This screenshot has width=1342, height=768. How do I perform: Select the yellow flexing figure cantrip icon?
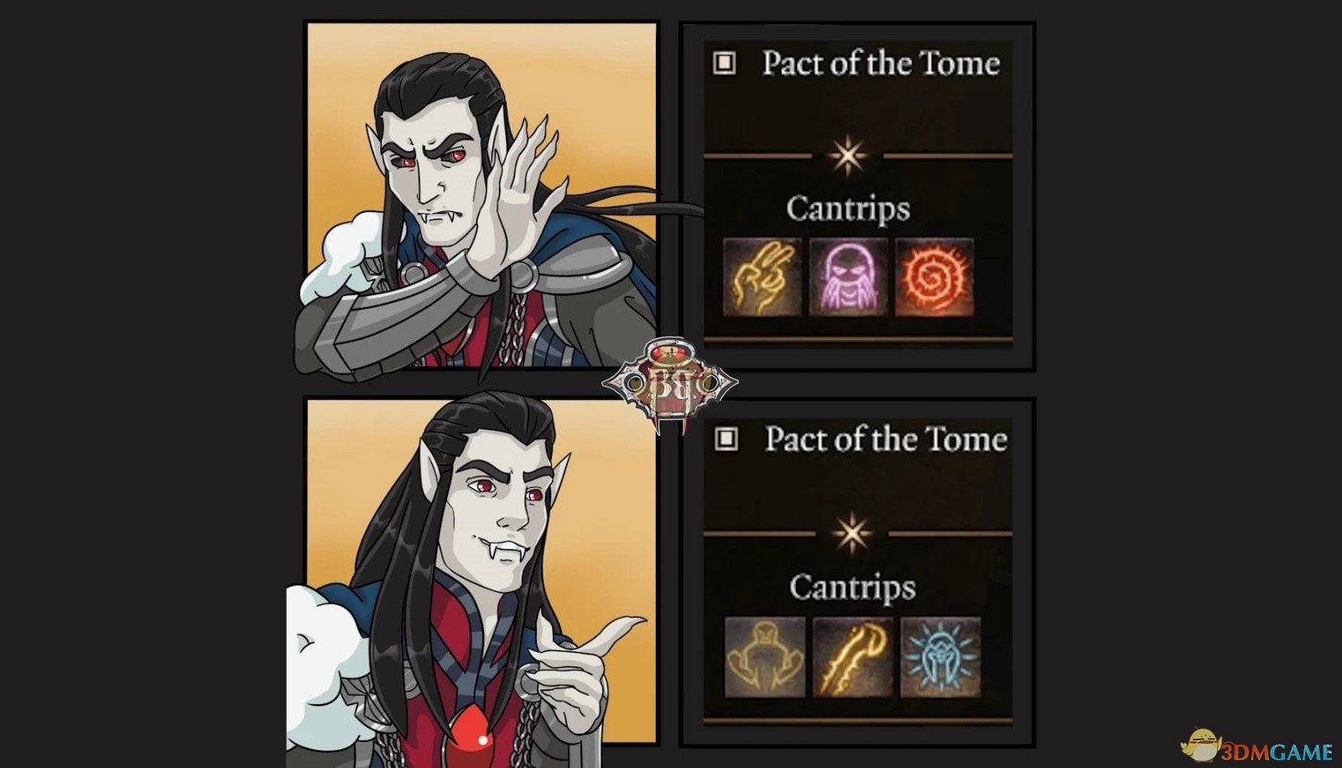point(765,657)
